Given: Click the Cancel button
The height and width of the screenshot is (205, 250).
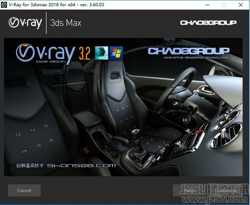Looking at the screenshot, I should (x=24, y=190).
